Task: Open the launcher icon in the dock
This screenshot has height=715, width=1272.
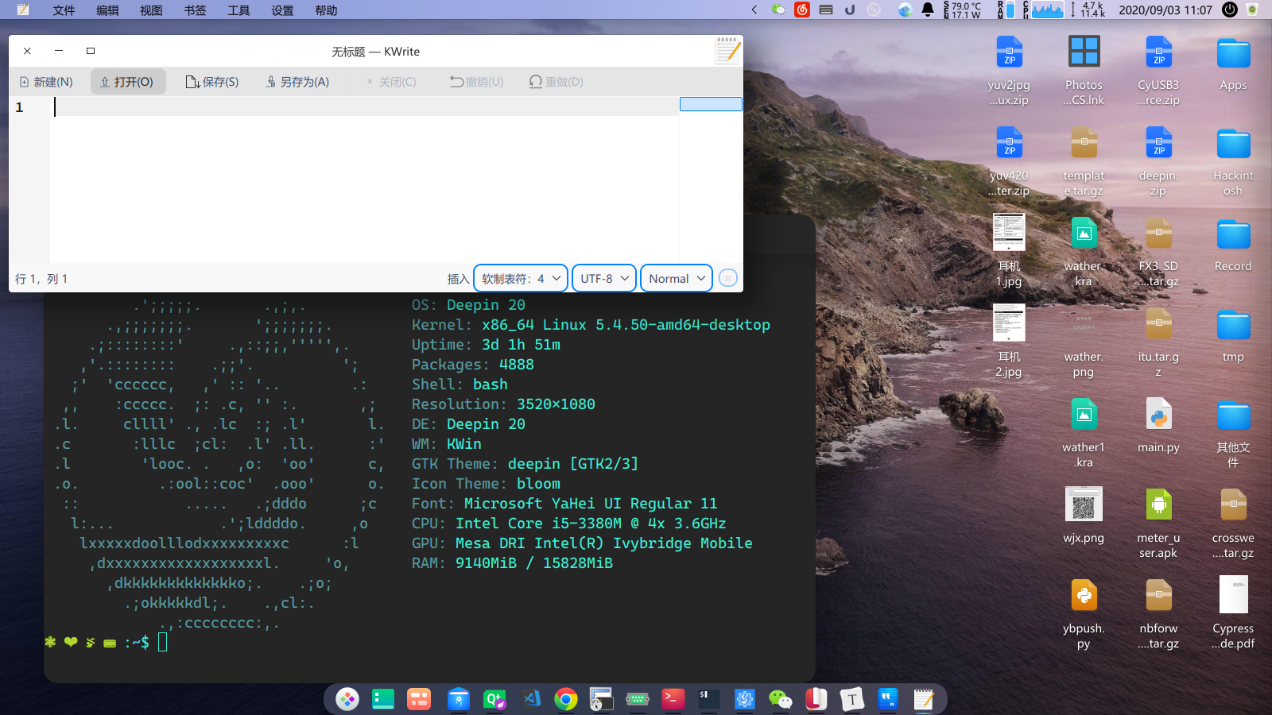Action: pyautogui.click(x=347, y=699)
